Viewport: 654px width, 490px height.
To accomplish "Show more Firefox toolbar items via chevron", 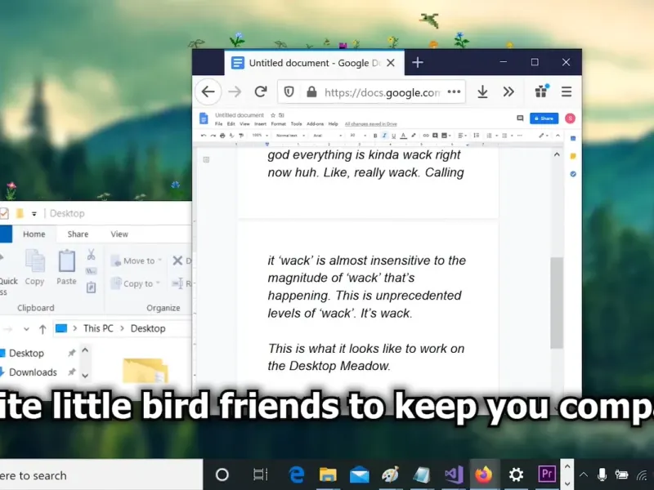I will (508, 91).
